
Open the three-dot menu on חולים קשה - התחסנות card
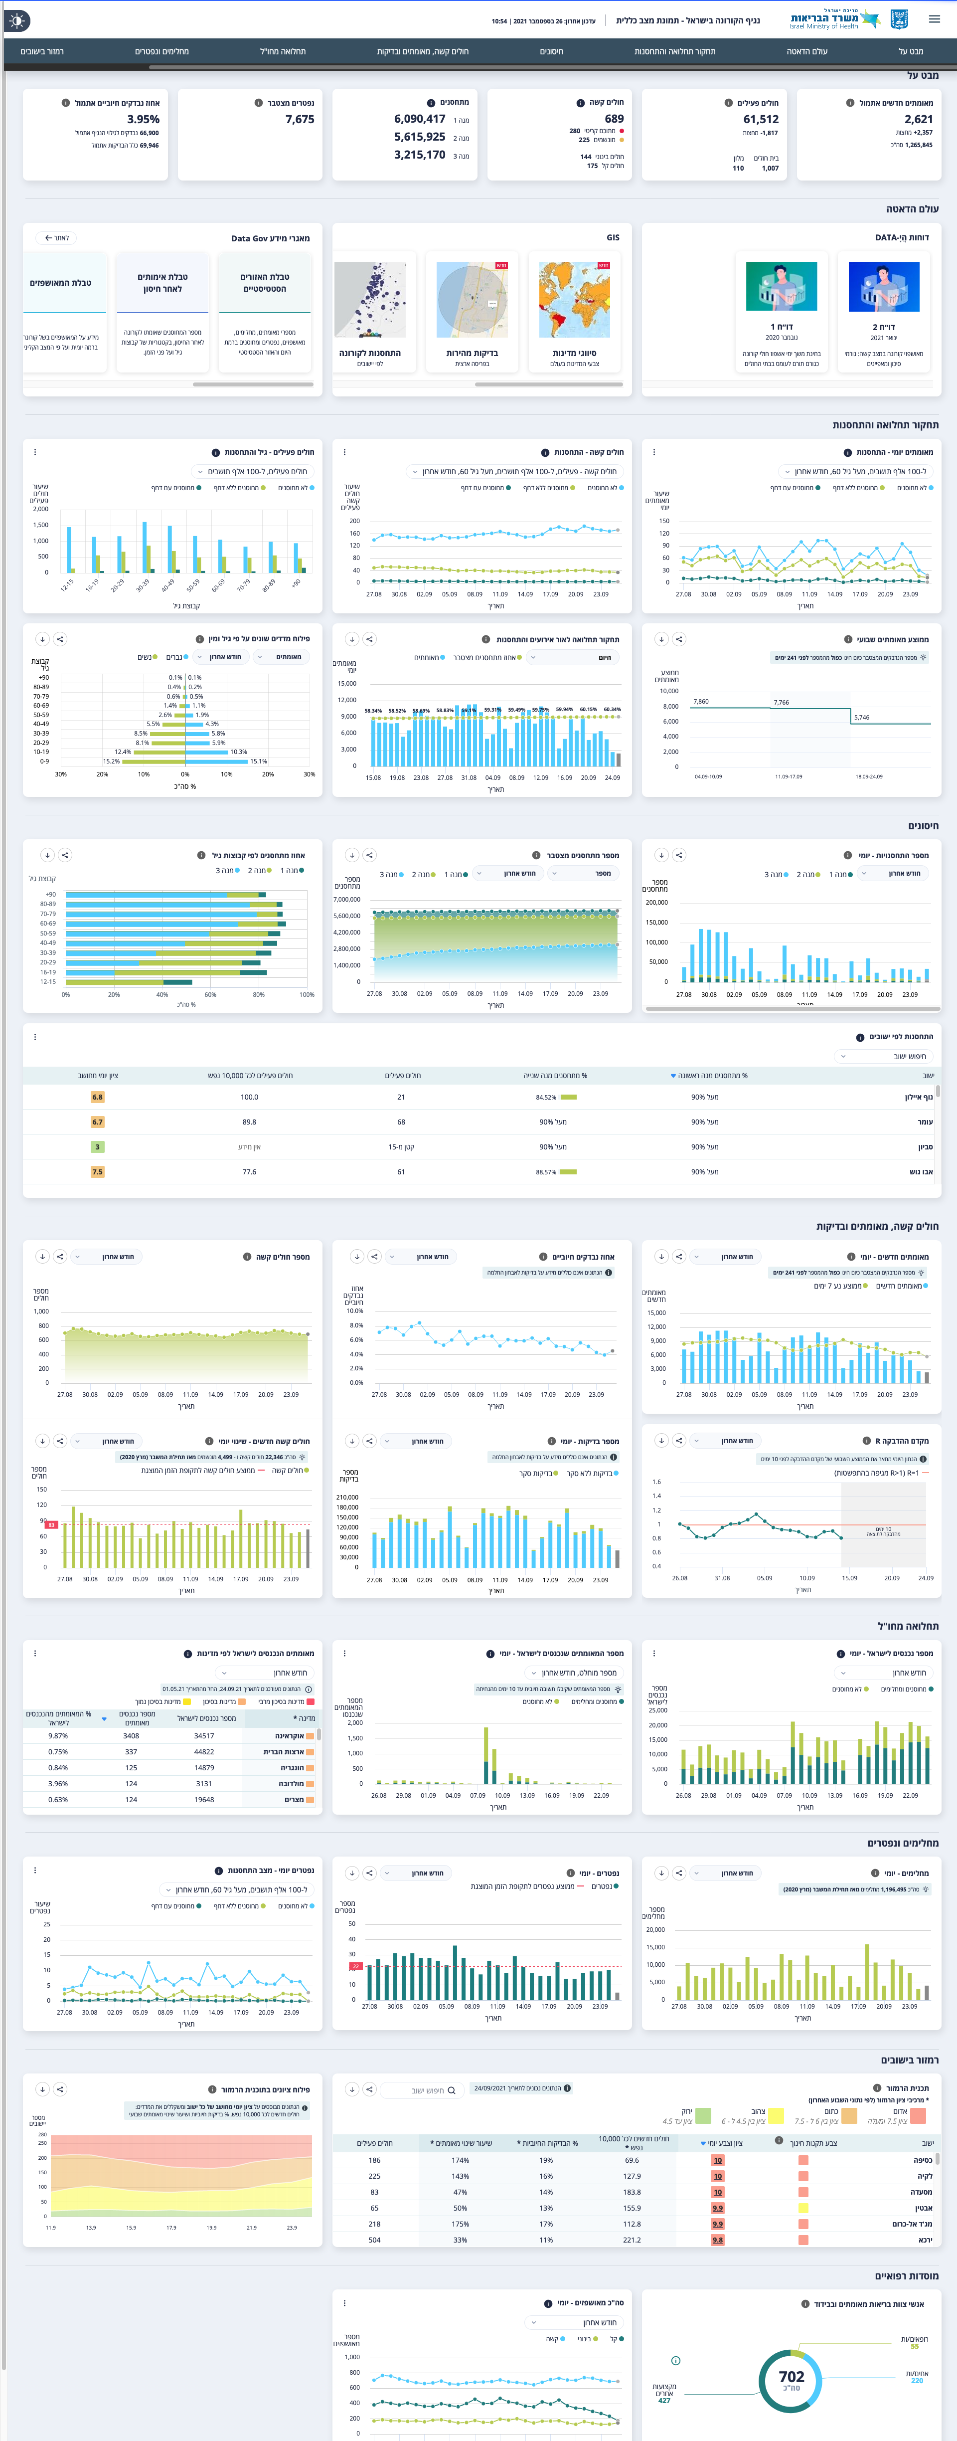(x=344, y=452)
